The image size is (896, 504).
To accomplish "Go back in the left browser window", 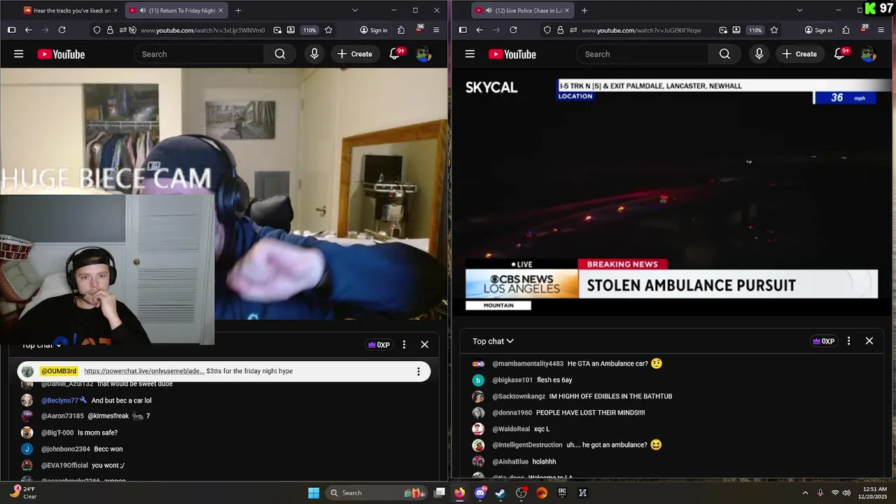I will [28, 30].
